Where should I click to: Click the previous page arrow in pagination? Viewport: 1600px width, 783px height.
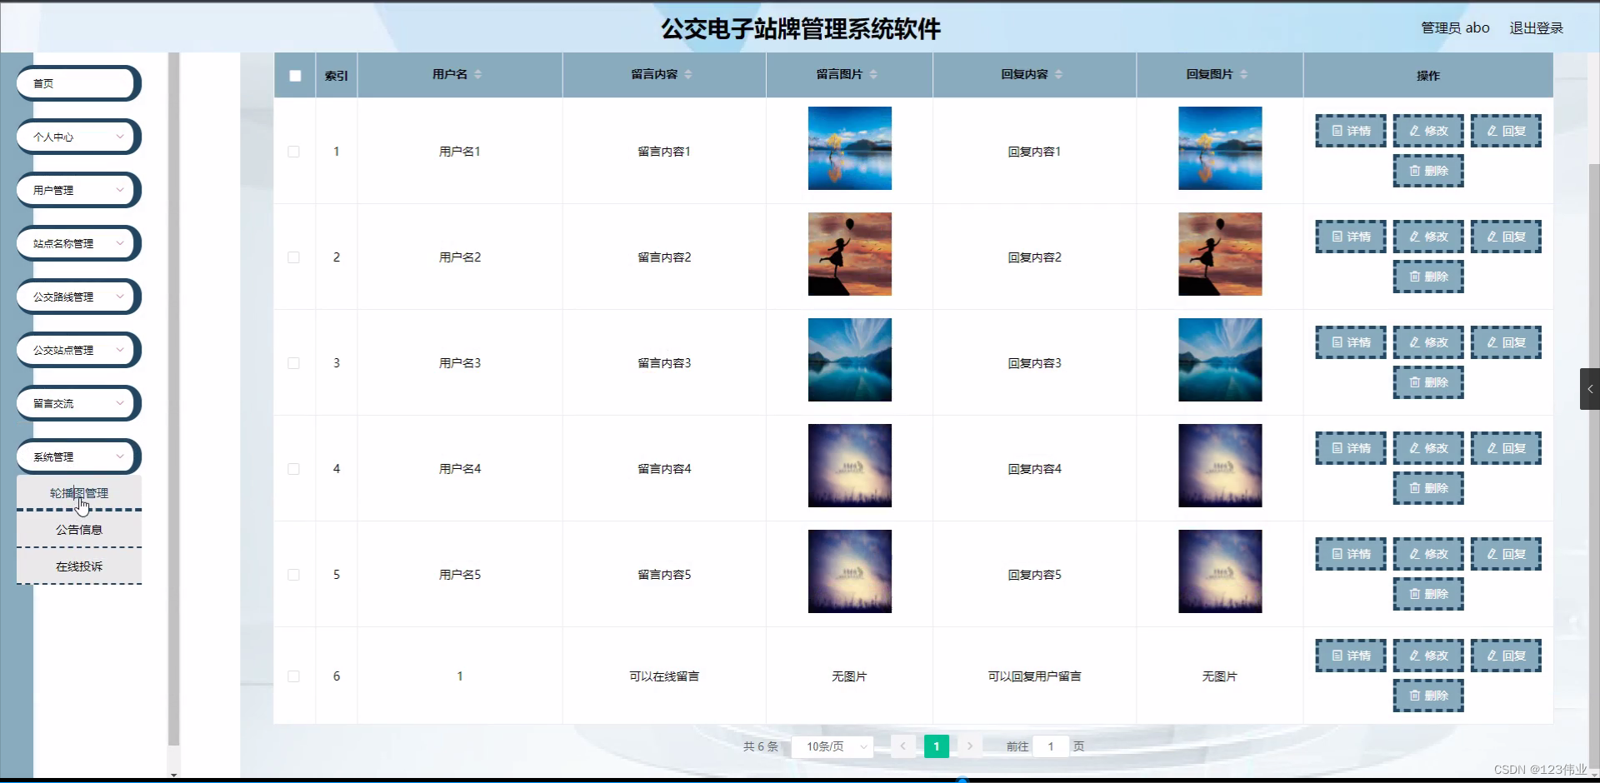pyautogui.click(x=903, y=746)
